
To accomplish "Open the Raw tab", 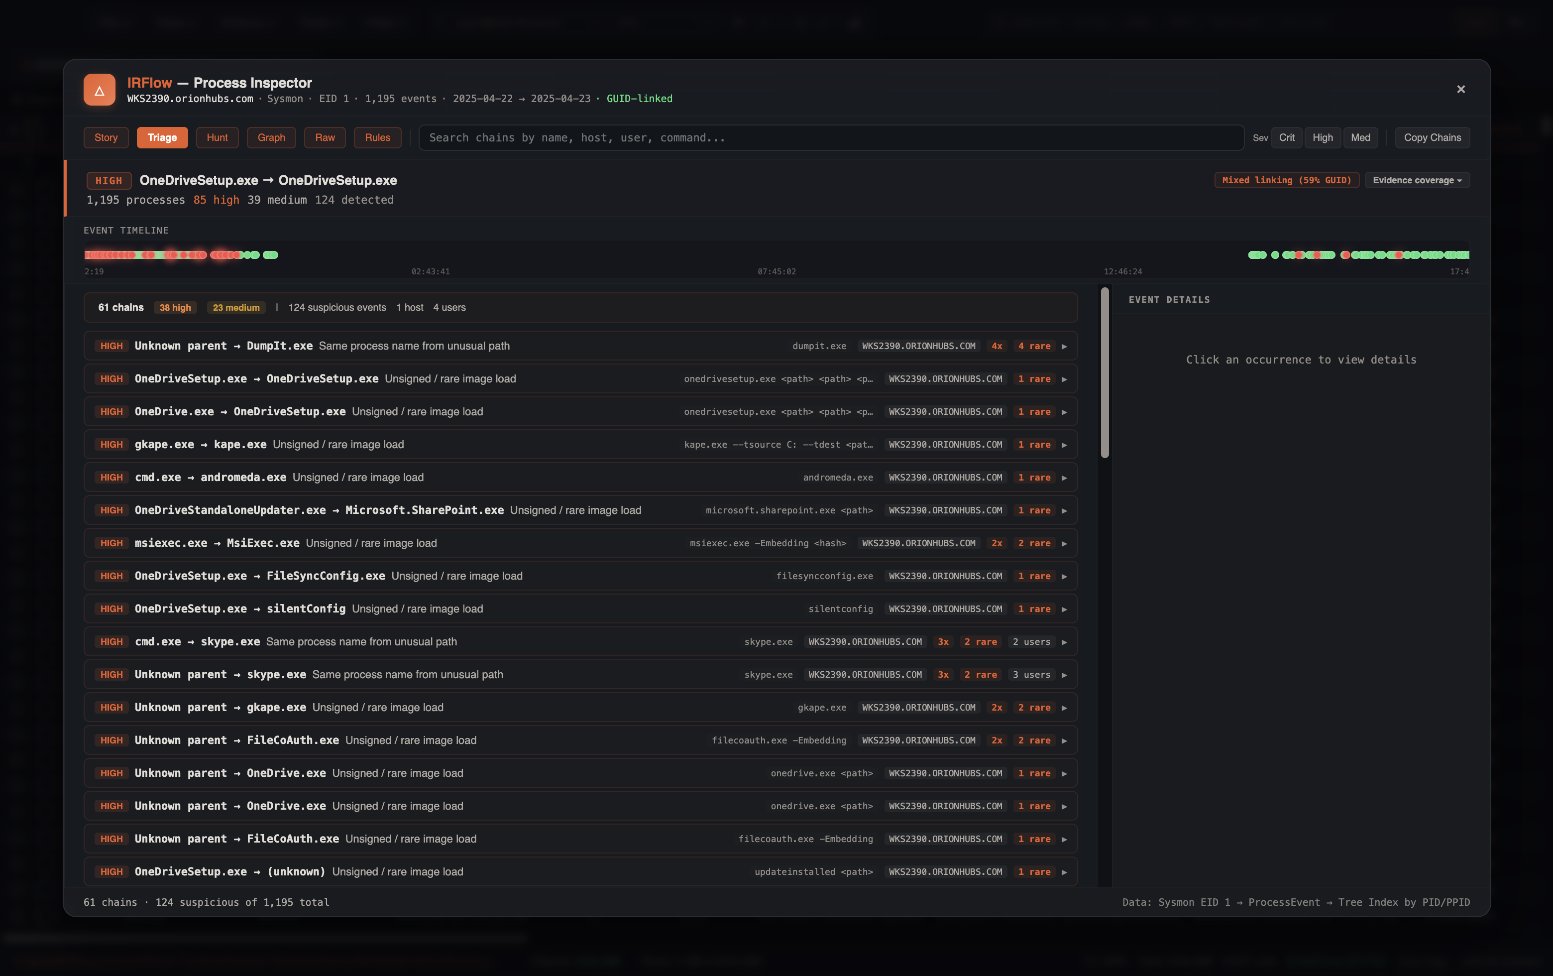I will (x=325, y=137).
